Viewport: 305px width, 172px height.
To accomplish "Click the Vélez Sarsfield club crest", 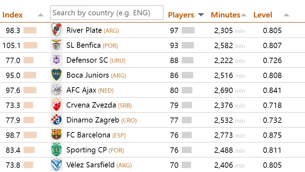I will point(56,165).
